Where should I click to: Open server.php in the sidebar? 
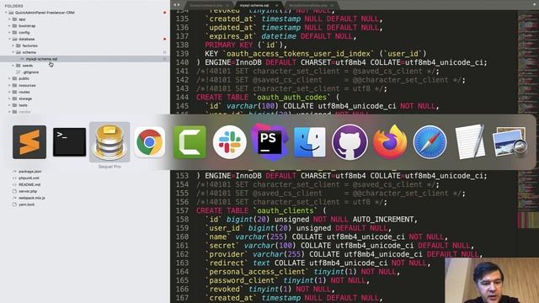coord(28,191)
